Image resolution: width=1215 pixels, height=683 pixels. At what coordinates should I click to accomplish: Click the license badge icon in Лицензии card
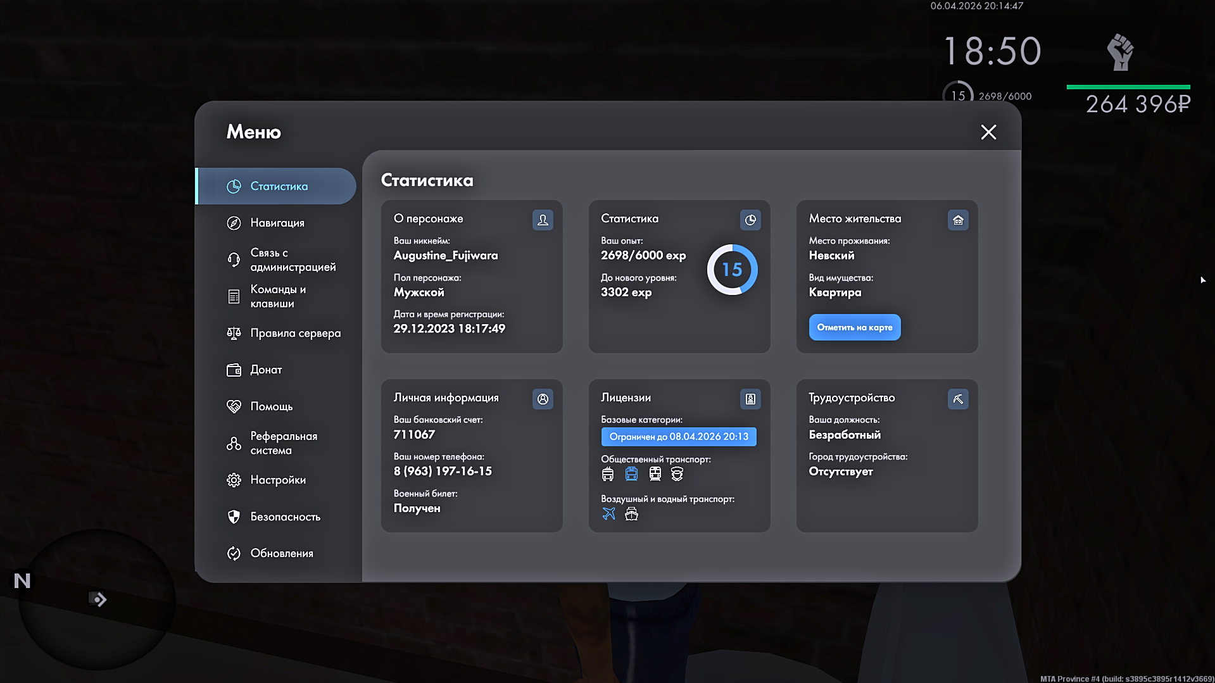(x=750, y=399)
